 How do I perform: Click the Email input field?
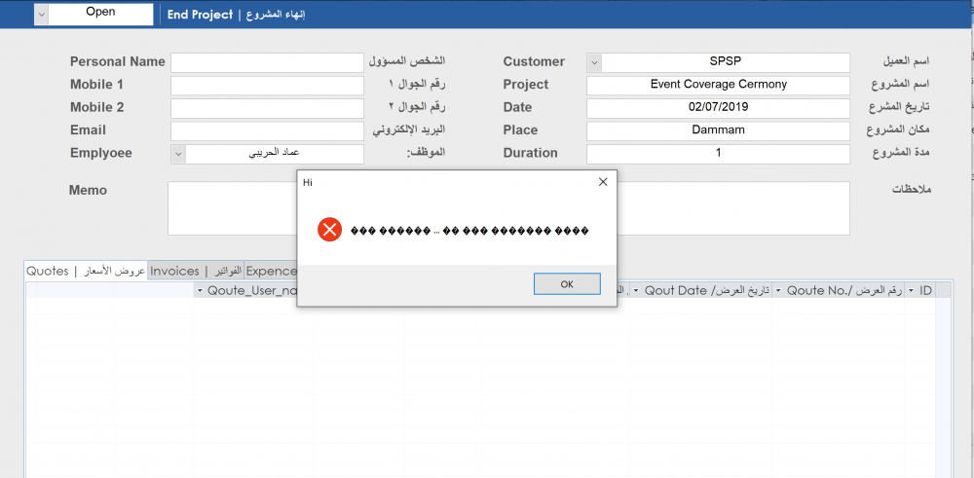click(x=267, y=131)
